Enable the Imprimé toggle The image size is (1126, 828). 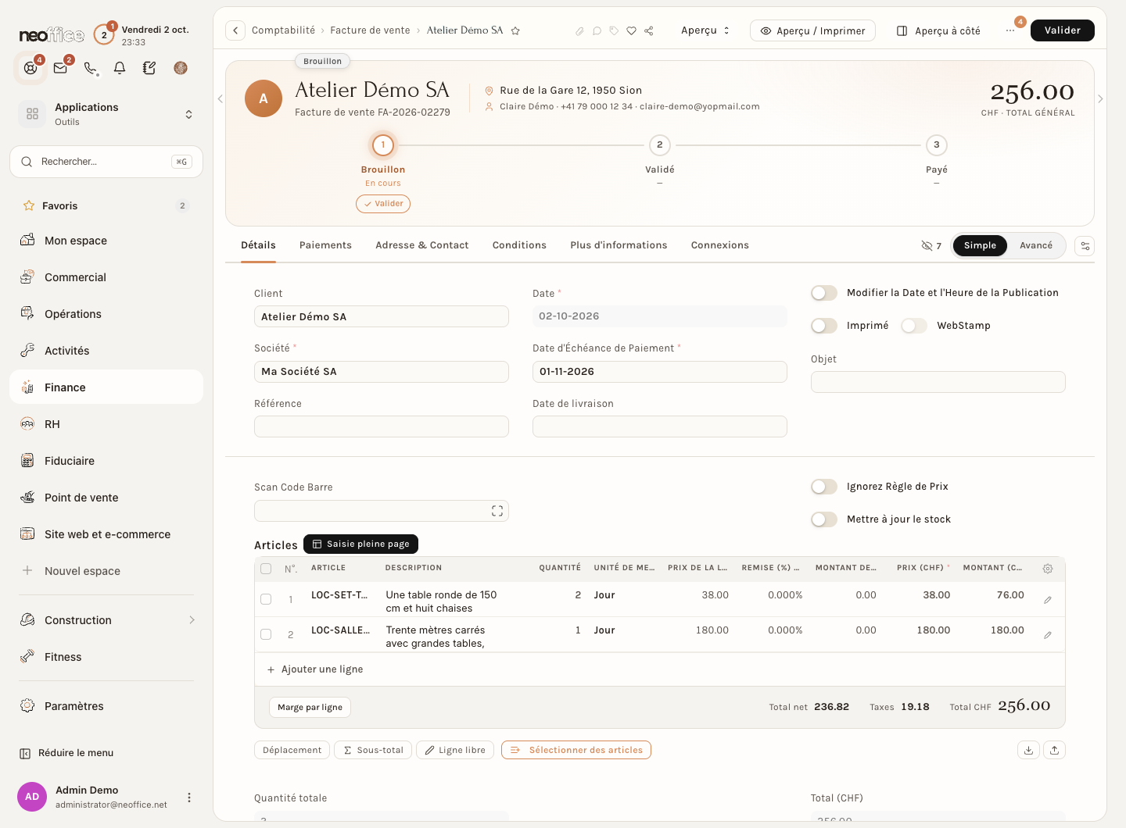[824, 326]
